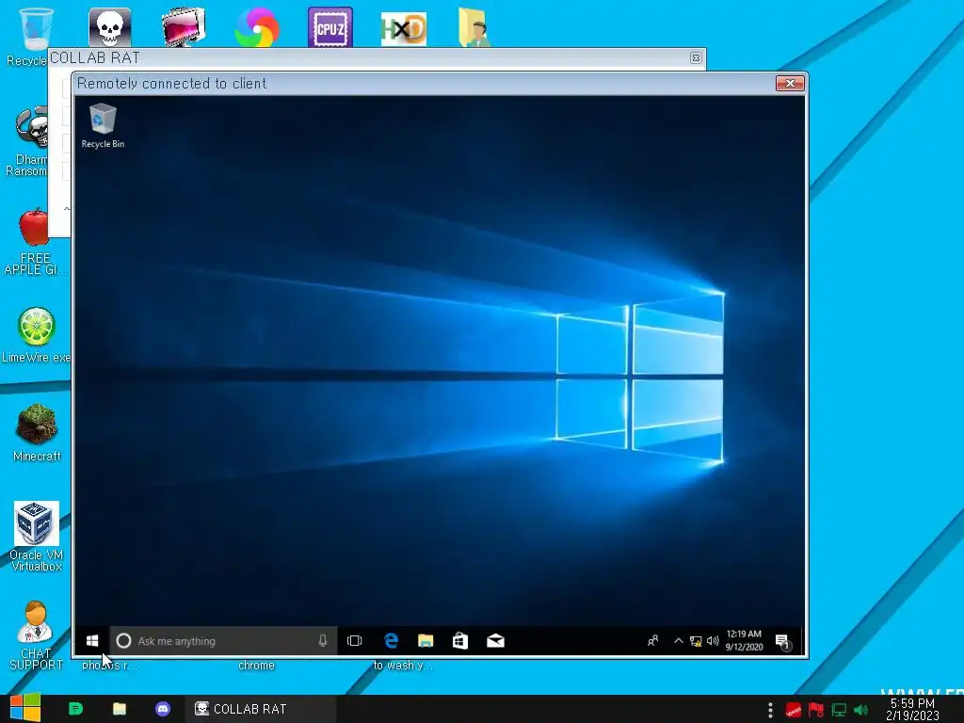
Task: Close the Remotely connected to client window
Action: click(790, 83)
